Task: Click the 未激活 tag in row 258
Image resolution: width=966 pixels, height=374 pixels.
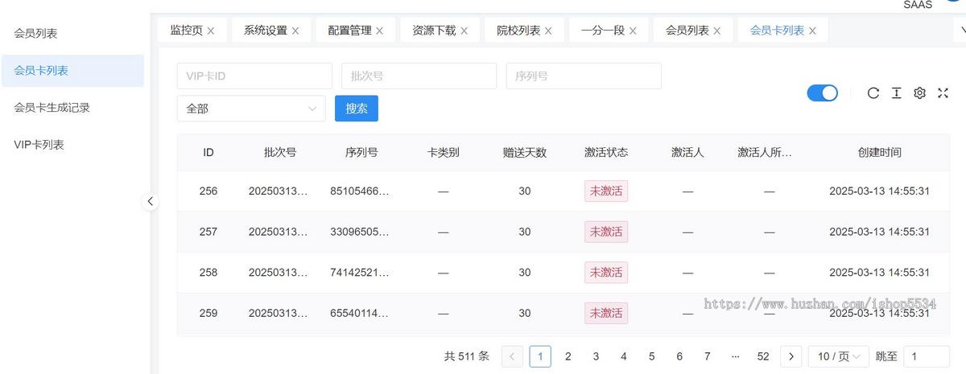Action: (x=606, y=273)
